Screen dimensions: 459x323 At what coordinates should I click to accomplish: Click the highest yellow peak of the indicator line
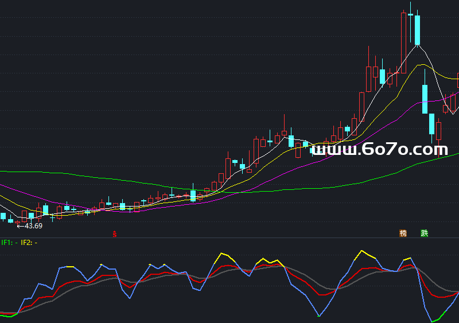coord(361,251)
